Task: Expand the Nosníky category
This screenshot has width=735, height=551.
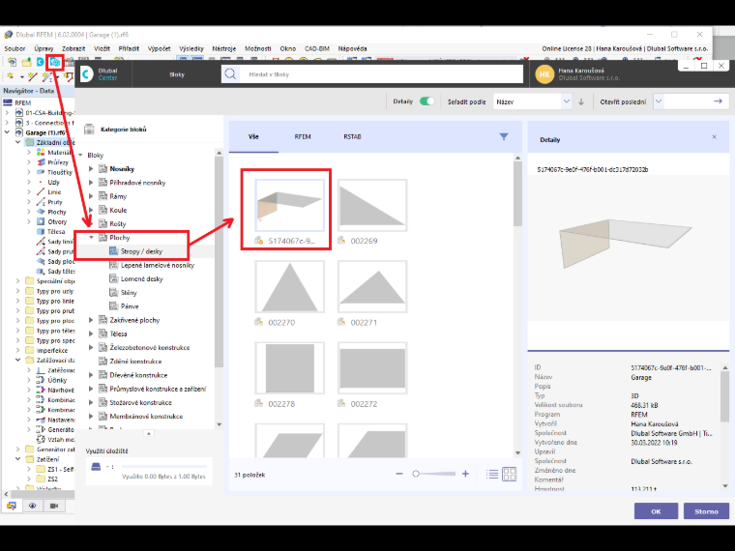Action: (x=92, y=168)
